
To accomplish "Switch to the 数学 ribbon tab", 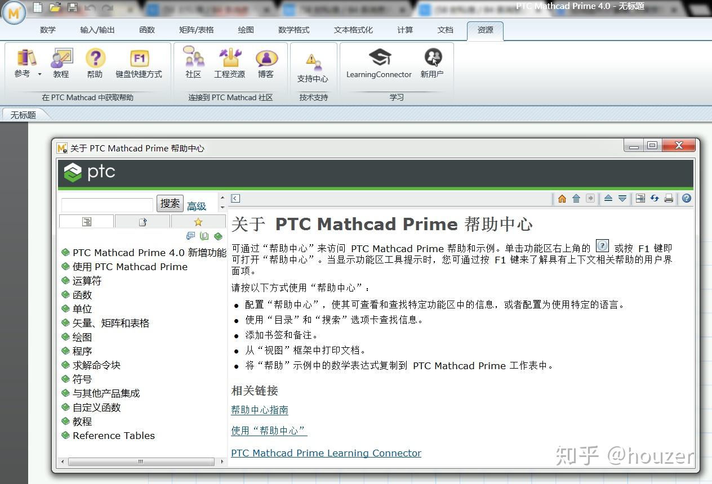I will coord(48,30).
